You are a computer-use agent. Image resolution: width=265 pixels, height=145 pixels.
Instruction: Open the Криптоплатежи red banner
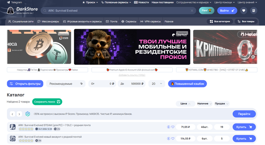225,47
